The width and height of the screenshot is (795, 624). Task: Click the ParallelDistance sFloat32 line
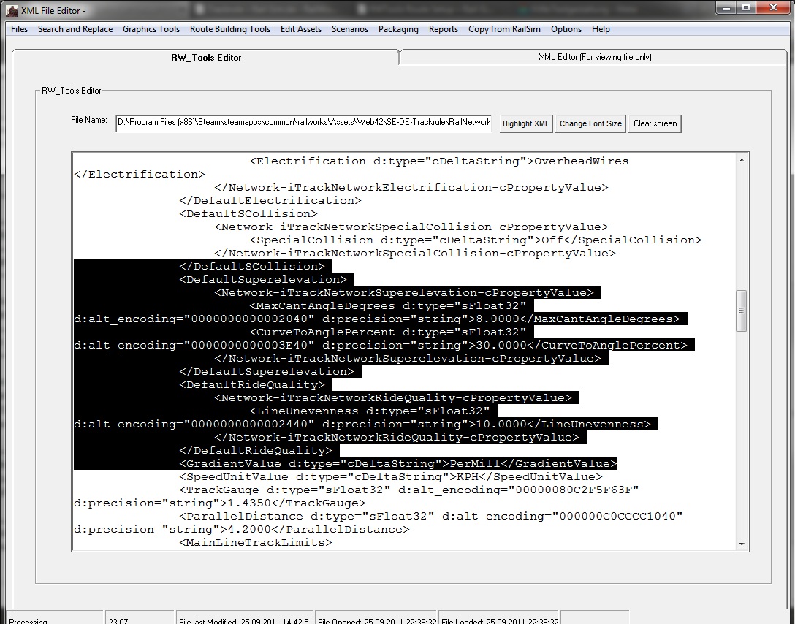click(x=431, y=517)
